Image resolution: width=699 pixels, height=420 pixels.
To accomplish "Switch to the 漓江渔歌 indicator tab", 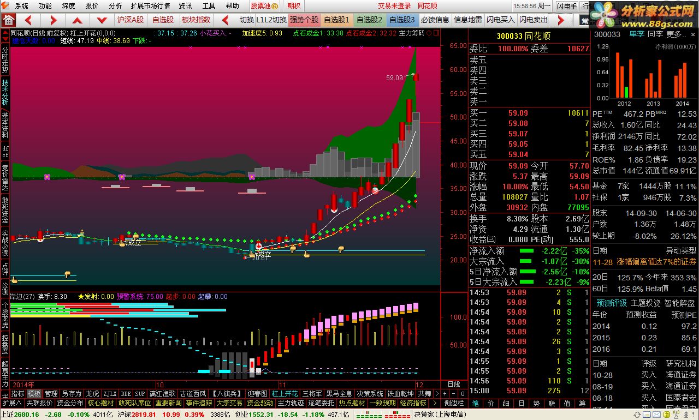I will pyautogui.click(x=162, y=394).
